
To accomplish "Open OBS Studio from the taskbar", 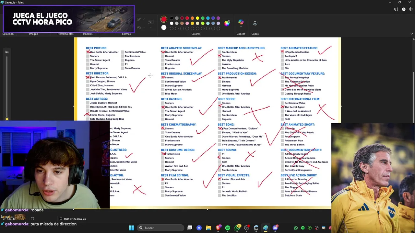I will (x=247, y=228).
